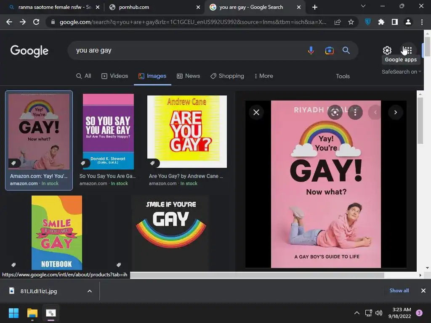Open a new browser tab

coord(315,7)
